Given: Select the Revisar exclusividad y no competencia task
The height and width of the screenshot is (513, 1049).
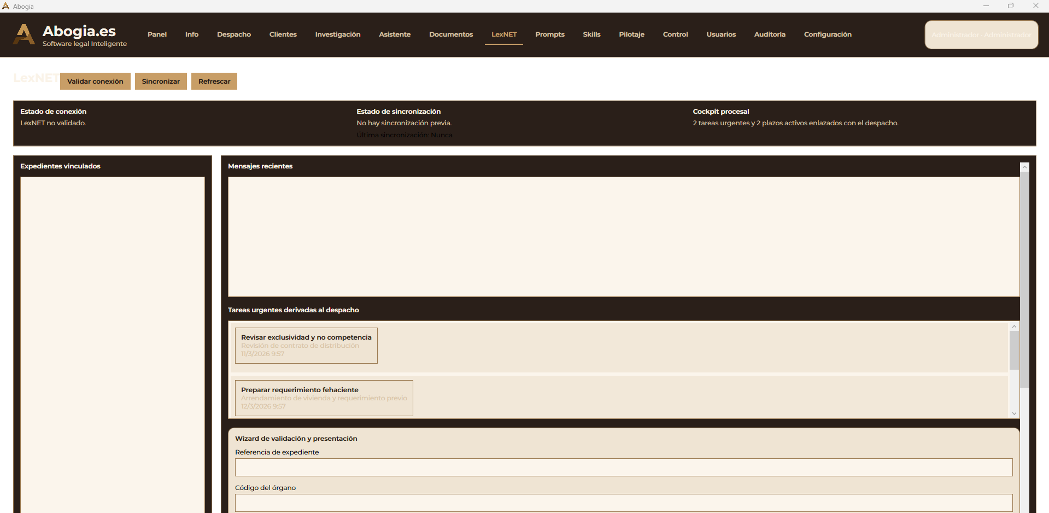Looking at the screenshot, I should pyautogui.click(x=306, y=345).
